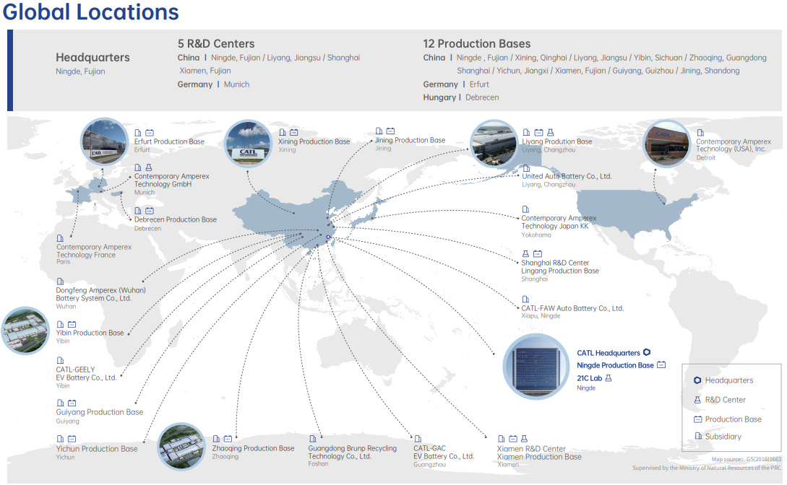Click the '12 Production Bases' heading
Image resolution: width=787 pixels, height=485 pixels.
(x=477, y=43)
